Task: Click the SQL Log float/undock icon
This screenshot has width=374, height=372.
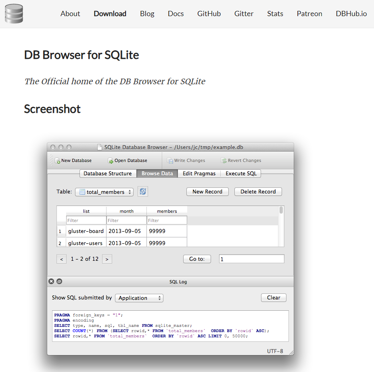Action: tap(59, 281)
